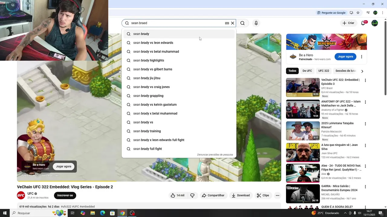387x217 pixels.
Task: Open Chrome profile avatar
Action: 375,13
